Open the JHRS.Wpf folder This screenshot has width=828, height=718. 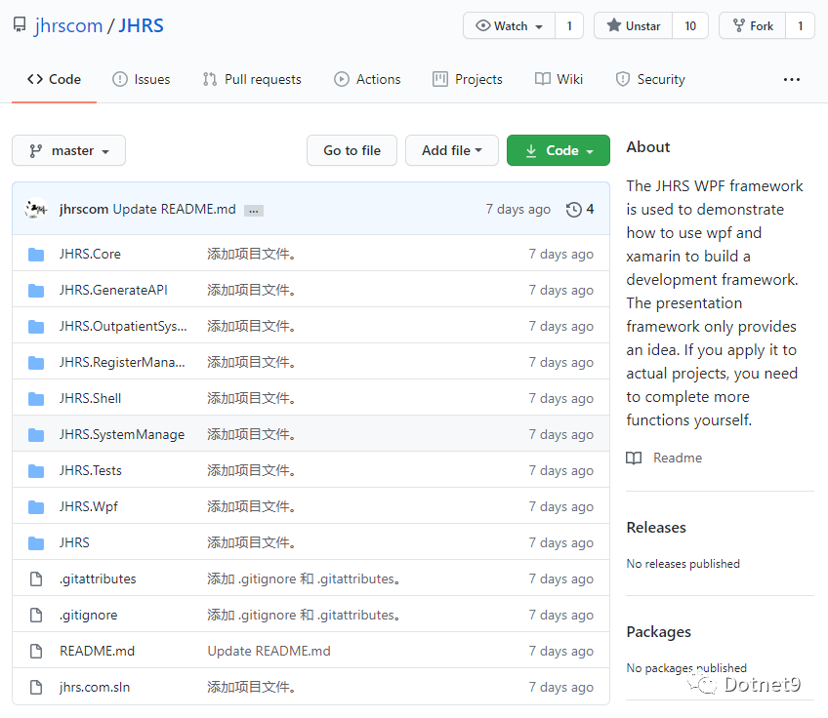pos(89,506)
